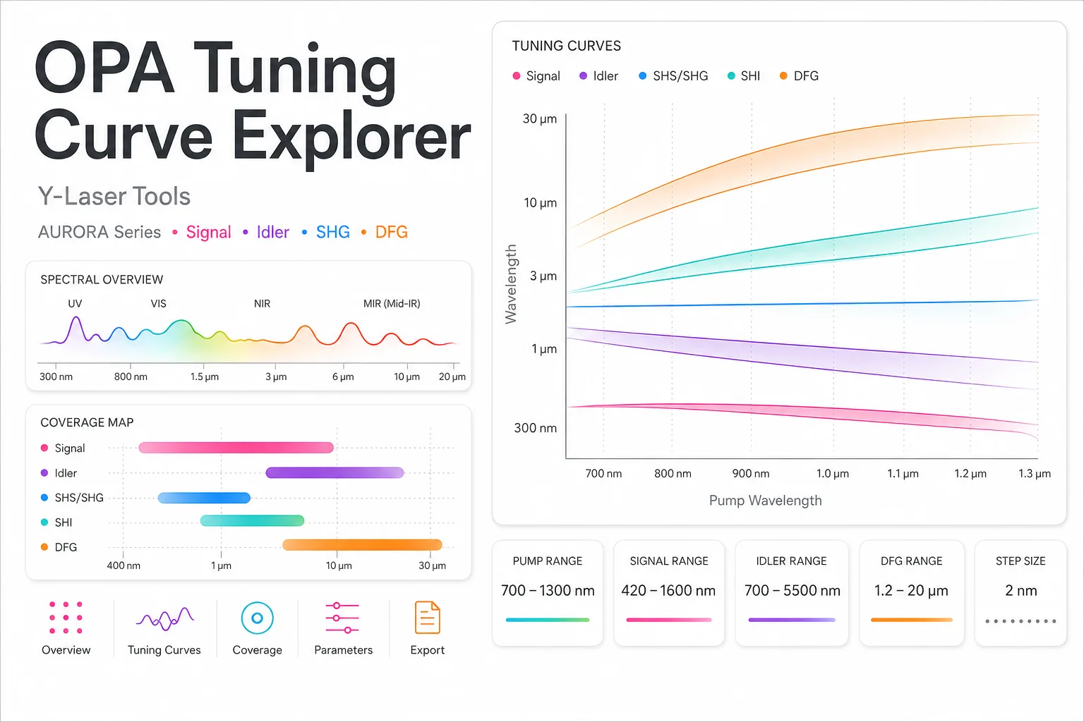This screenshot has width=1084, height=722.
Task: Open the Parameters sliders icon
Action: [342, 618]
